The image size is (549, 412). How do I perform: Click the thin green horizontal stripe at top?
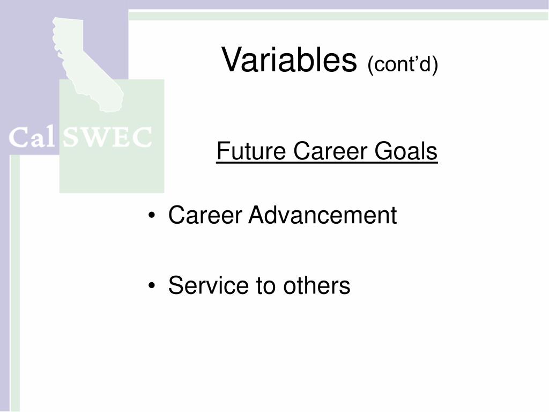[x=338, y=16]
